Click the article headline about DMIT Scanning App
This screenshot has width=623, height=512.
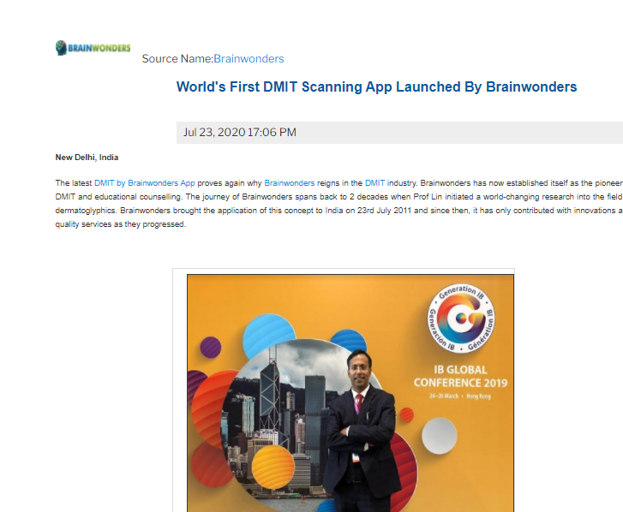point(377,87)
